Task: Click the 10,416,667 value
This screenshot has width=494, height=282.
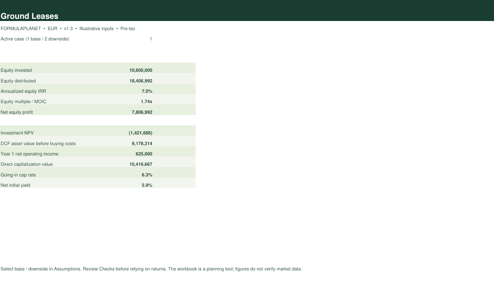Action: click(141, 164)
